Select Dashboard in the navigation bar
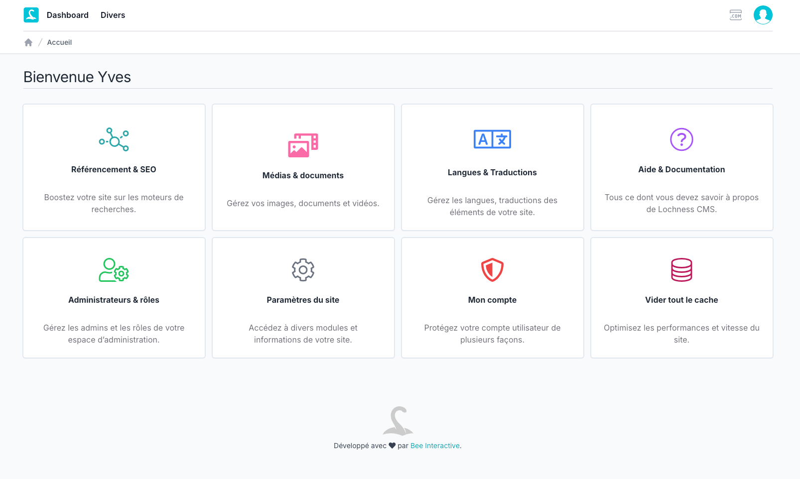Screen dimensions: 800x479 (67, 15)
